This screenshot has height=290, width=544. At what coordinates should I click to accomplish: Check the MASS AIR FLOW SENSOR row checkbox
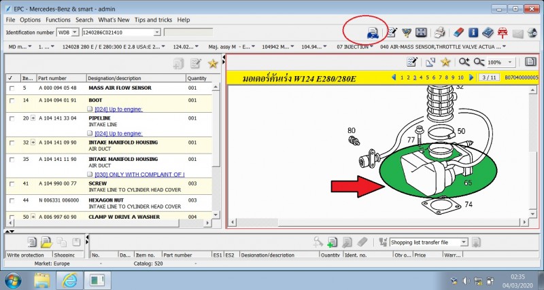point(12,88)
